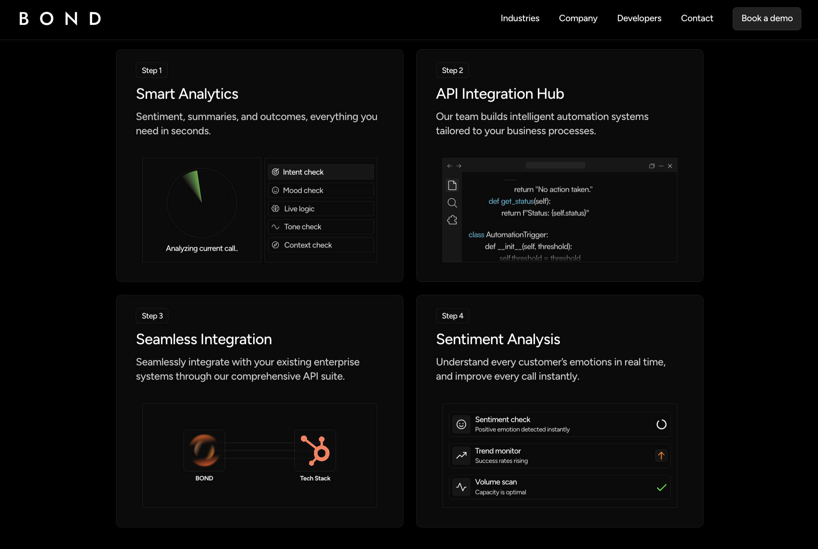Viewport: 818px width, 549px height.
Task: Click the Mood check smiley icon
Action: pyautogui.click(x=276, y=190)
